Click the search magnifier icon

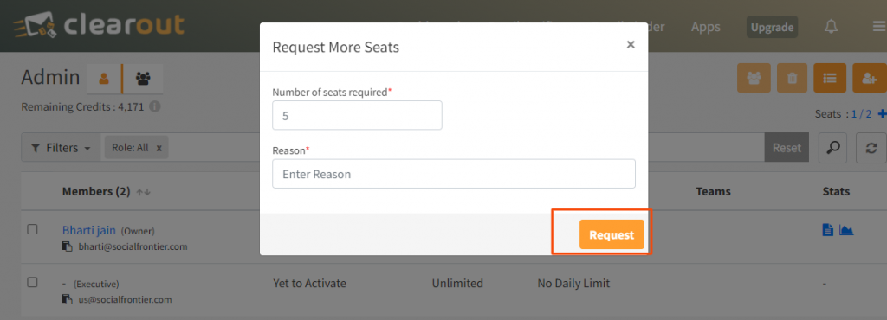[x=832, y=147]
